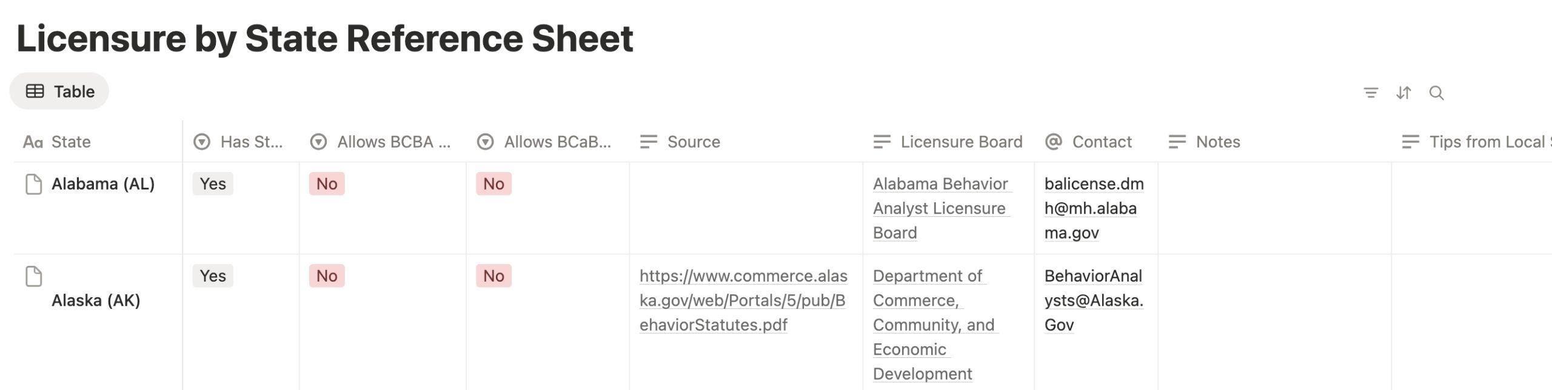Click Alabama's red No tag under Allows BCBA

(327, 184)
